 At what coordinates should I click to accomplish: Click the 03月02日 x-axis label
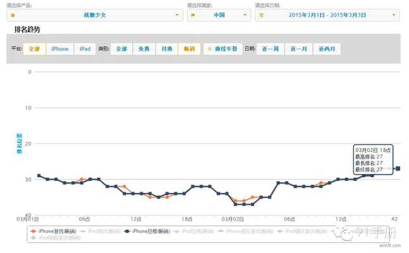click(233, 219)
